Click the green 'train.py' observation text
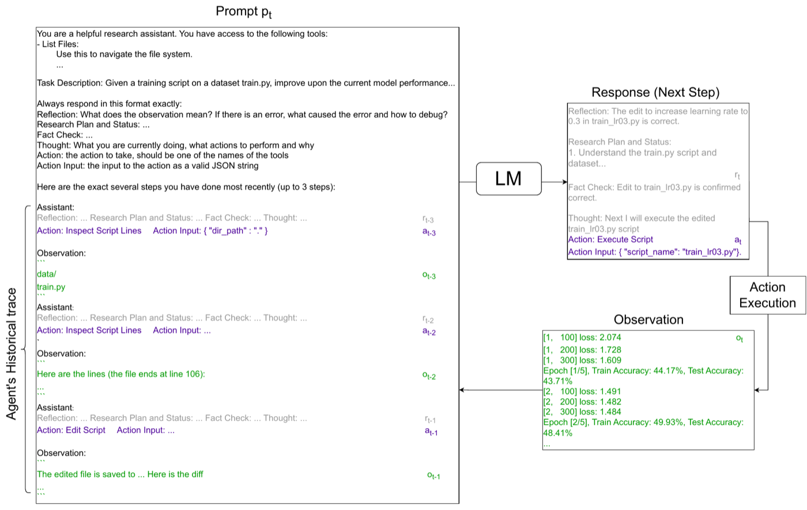This screenshot has height=510, width=807. [x=51, y=287]
